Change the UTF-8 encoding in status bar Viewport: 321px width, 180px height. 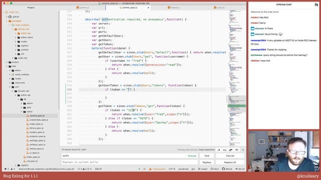(x=172, y=169)
